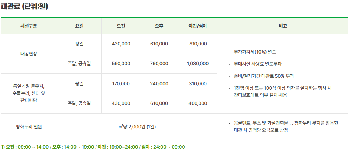Click the 400,000 price cell
Screen dimensions: 348x153
(198, 103)
